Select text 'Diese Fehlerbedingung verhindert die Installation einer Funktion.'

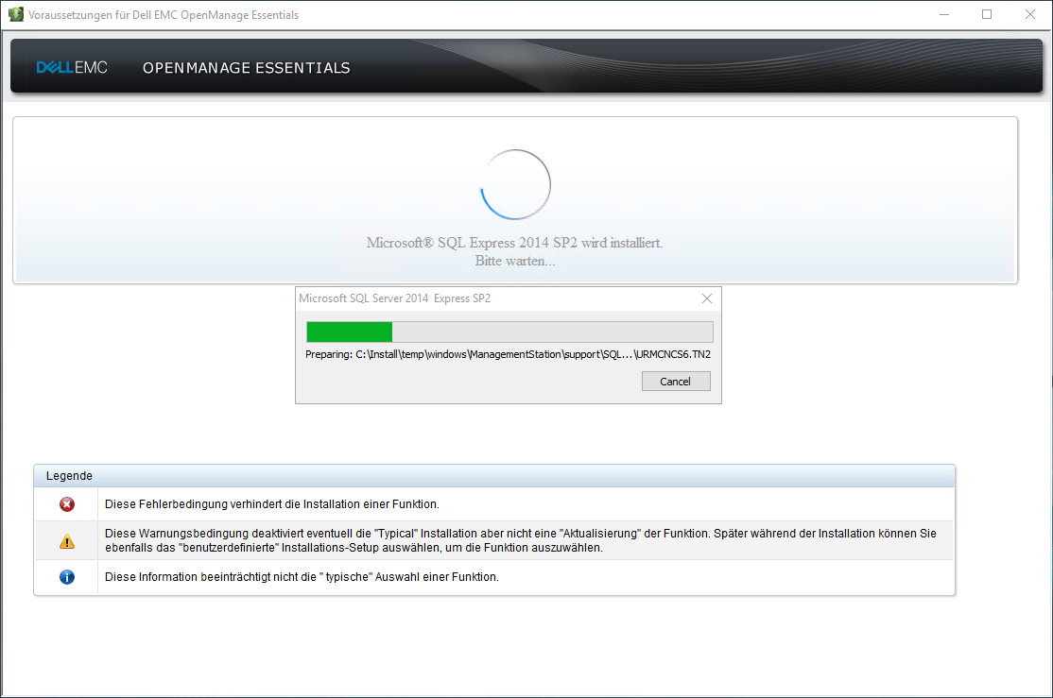pyautogui.click(x=272, y=504)
